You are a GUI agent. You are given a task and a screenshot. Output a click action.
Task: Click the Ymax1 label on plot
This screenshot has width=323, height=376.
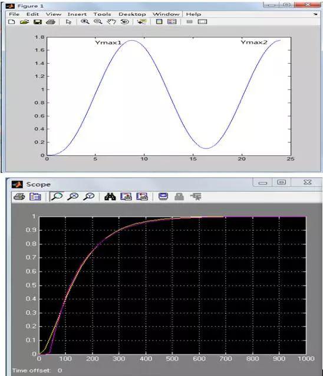[x=108, y=42]
